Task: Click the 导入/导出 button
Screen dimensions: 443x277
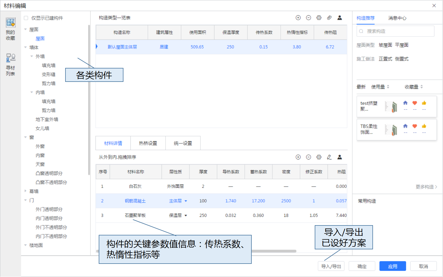Action: (331, 266)
